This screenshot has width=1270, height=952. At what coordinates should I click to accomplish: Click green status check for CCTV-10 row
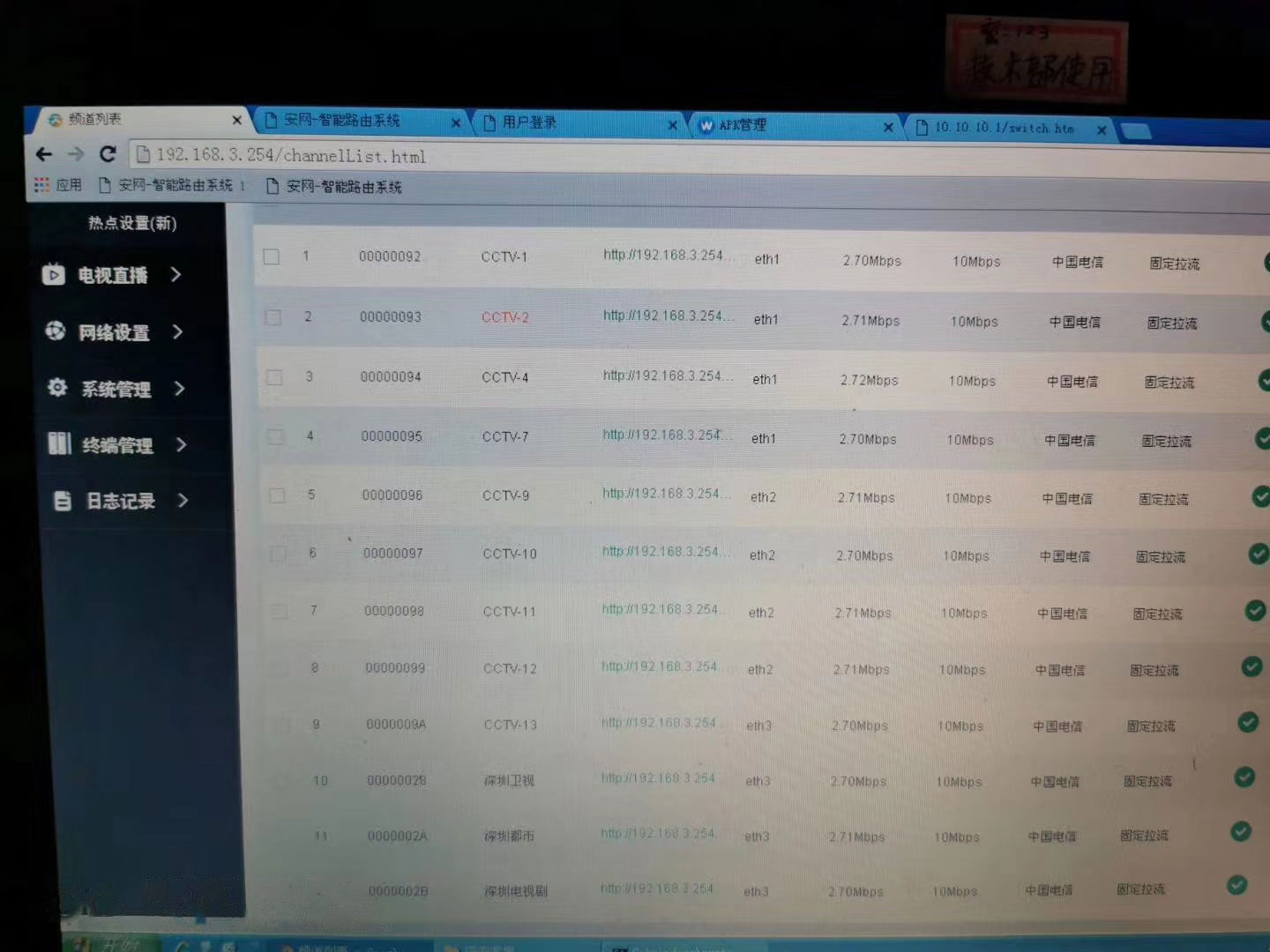[1259, 554]
